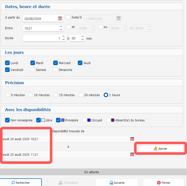Screen dimensions: 187x186
Task: Click white Libre color swatch
Action: (x=43, y=120)
